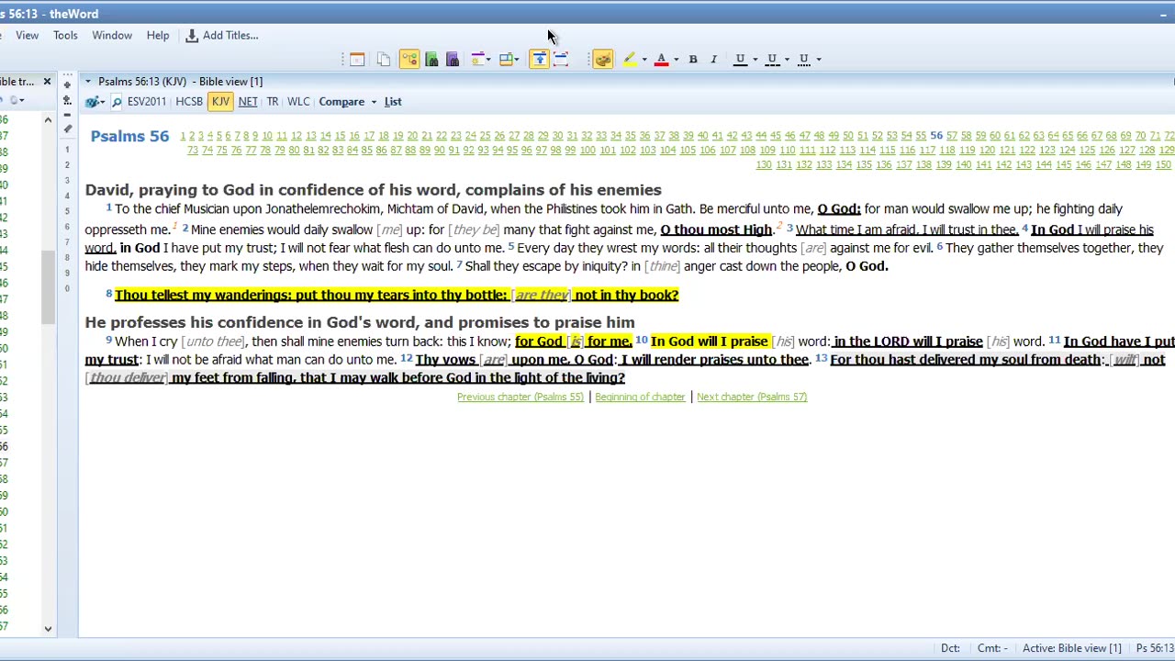Open the font color dropdown arrow
The width and height of the screenshot is (1175, 661).
(676, 60)
